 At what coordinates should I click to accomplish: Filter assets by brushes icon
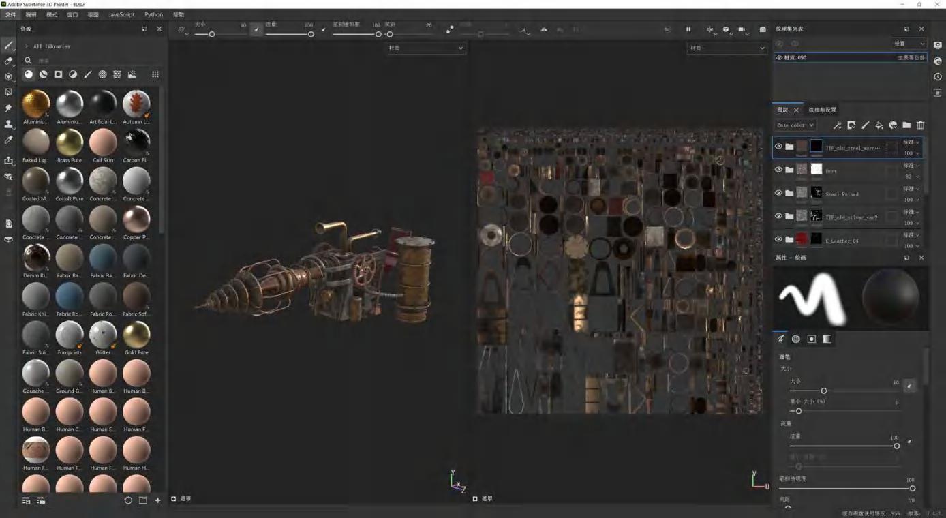88,74
